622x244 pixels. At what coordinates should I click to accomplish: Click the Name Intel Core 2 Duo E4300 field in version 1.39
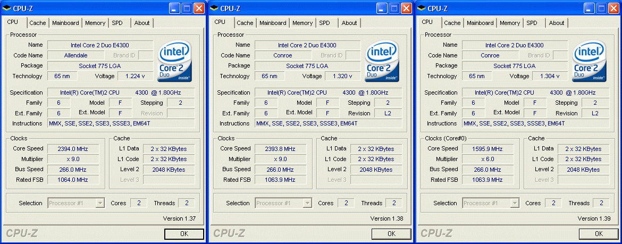(x=515, y=45)
